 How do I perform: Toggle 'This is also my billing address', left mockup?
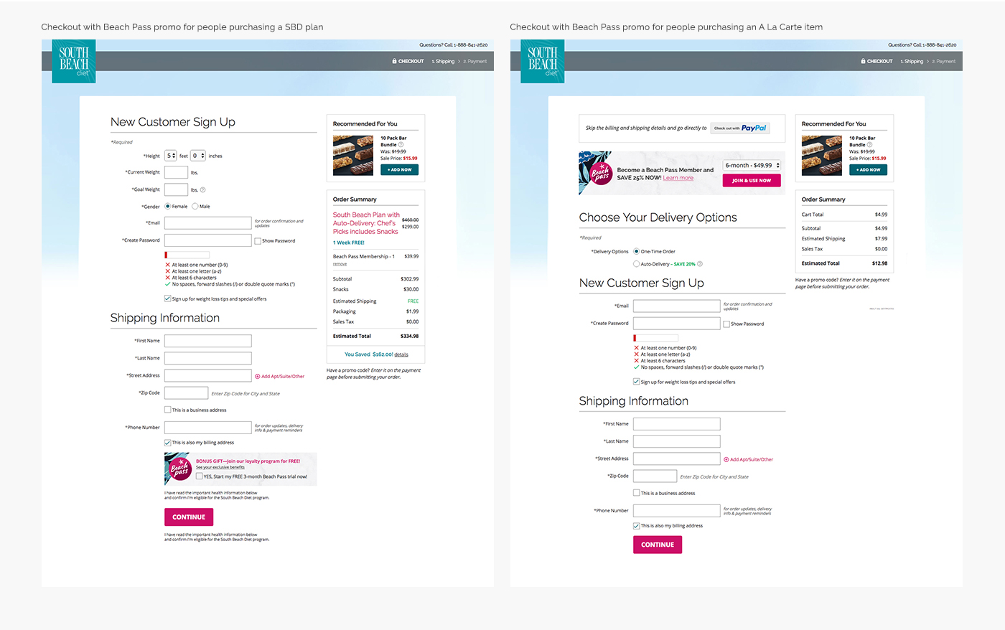[x=168, y=443]
